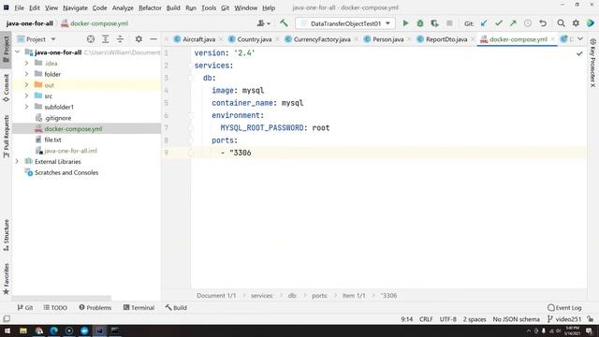Image resolution: width=599 pixels, height=337 pixels.
Task: Expand the subfolder1 directory
Action: click(27, 107)
